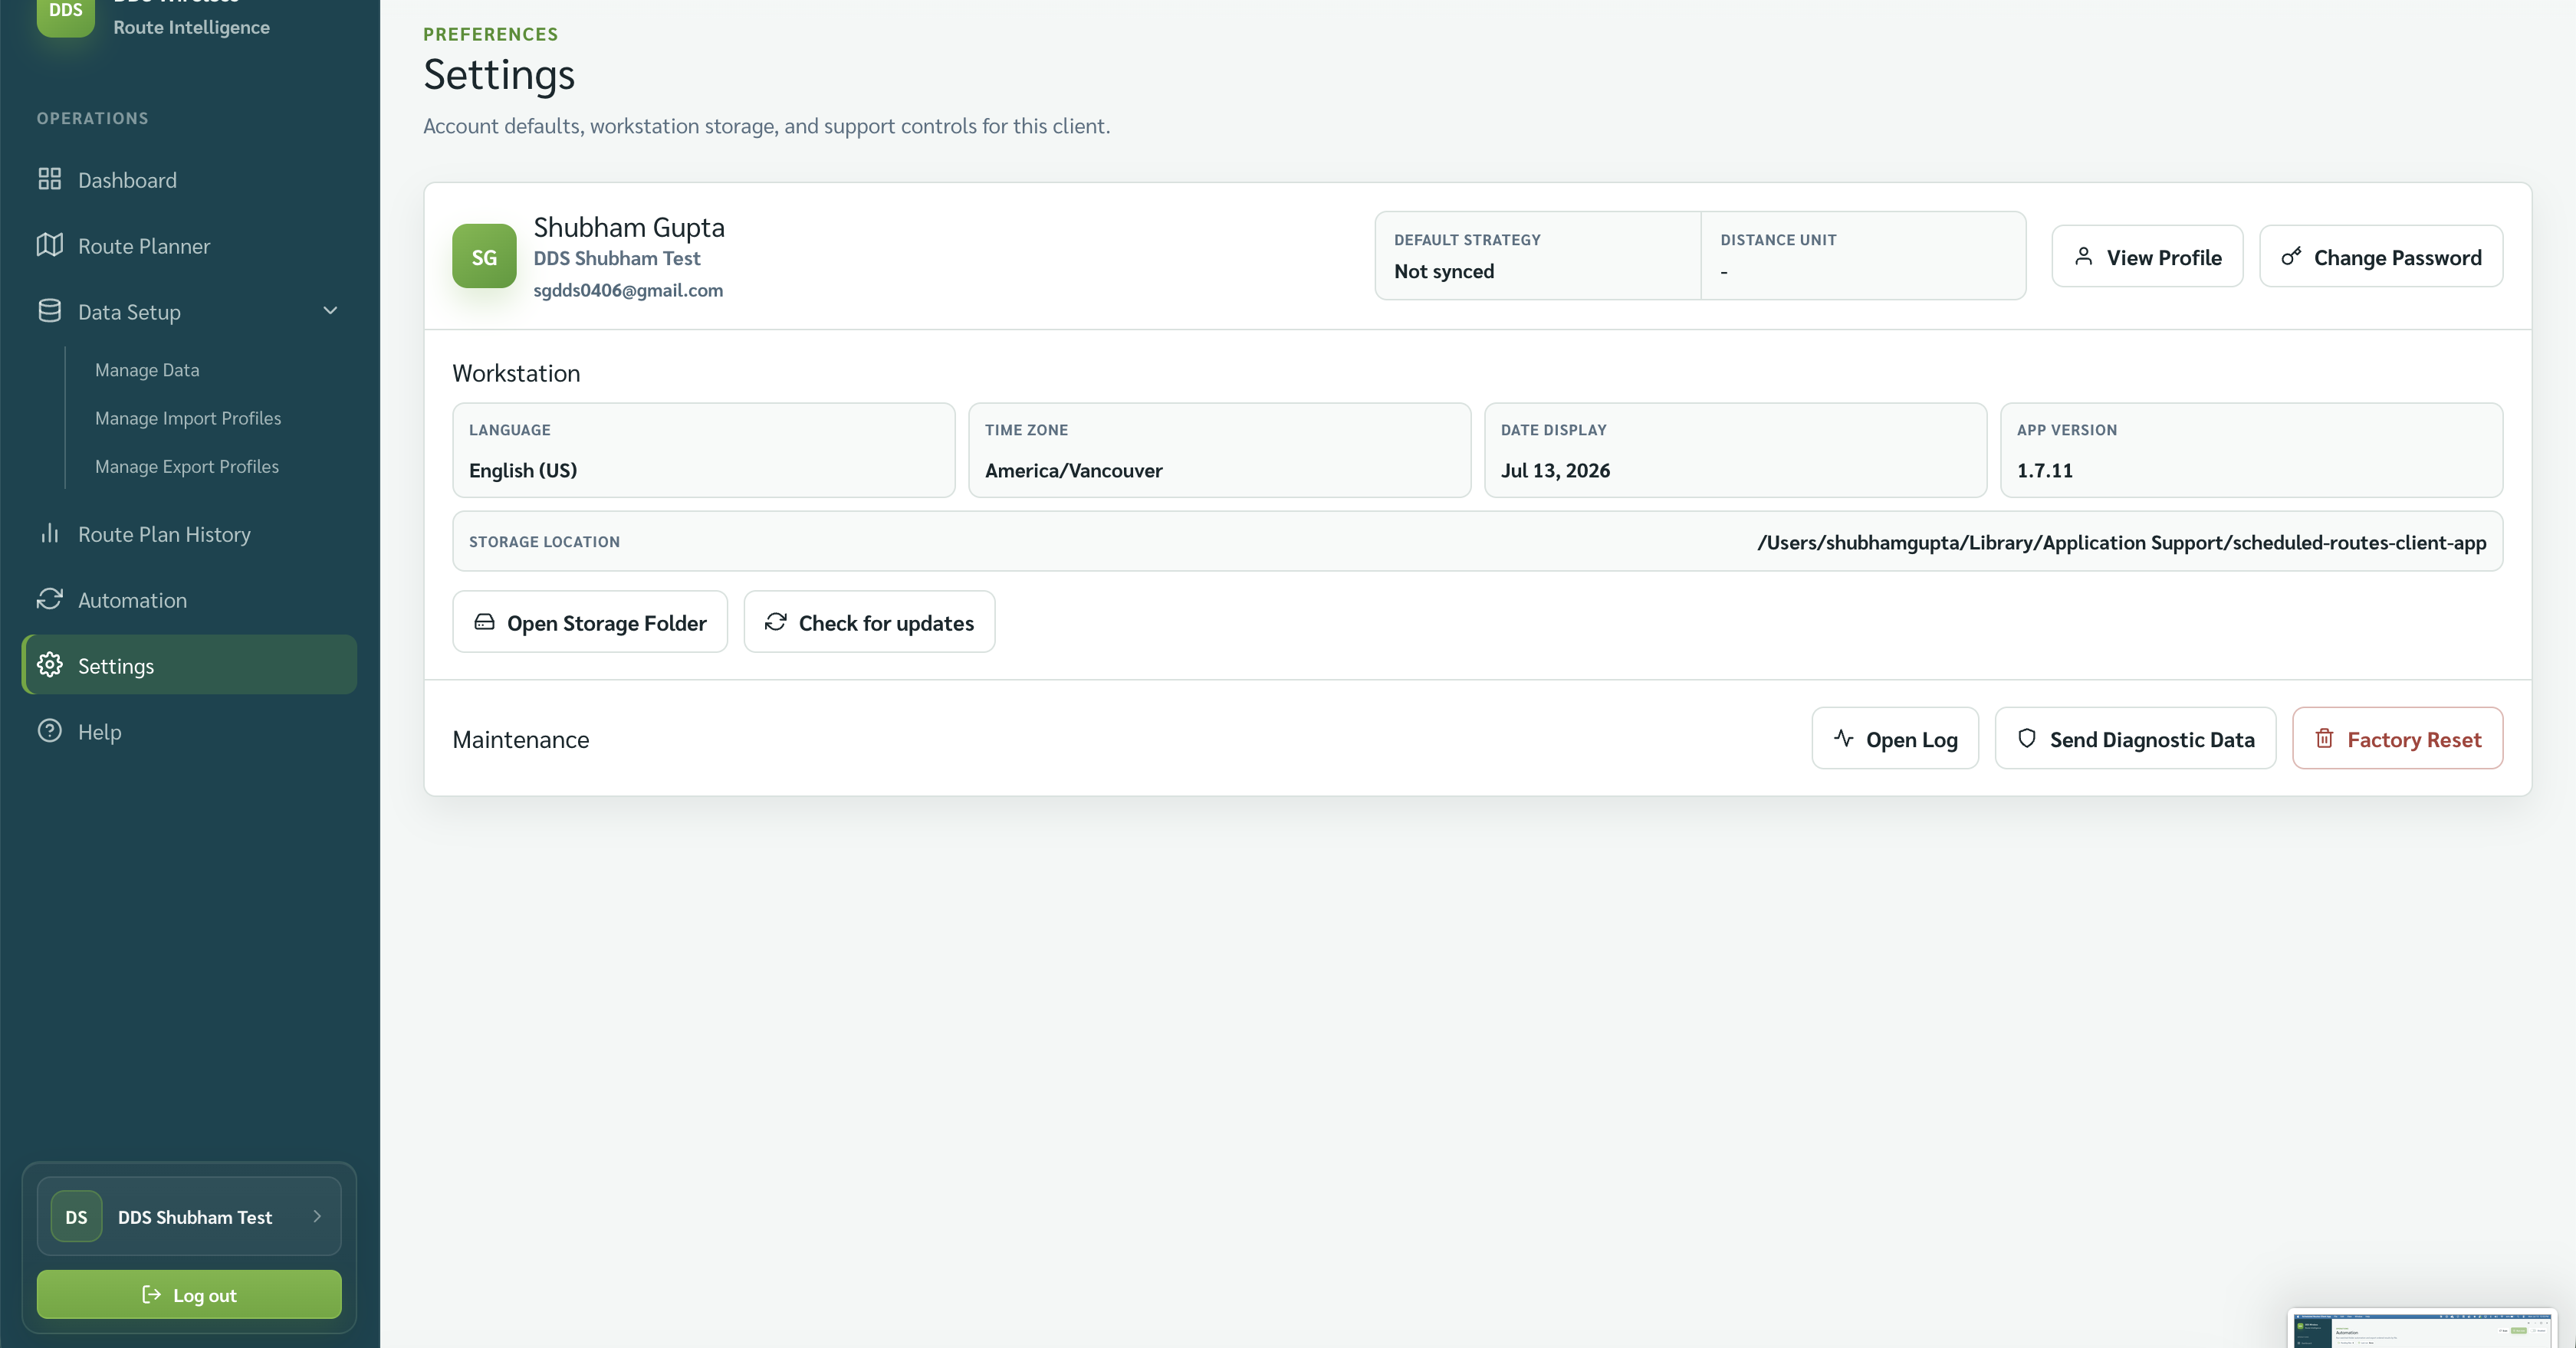Open Dashboard from the sidebar
Image resolution: width=2576 pixels, height=1348 pixels.
(189, 180)
